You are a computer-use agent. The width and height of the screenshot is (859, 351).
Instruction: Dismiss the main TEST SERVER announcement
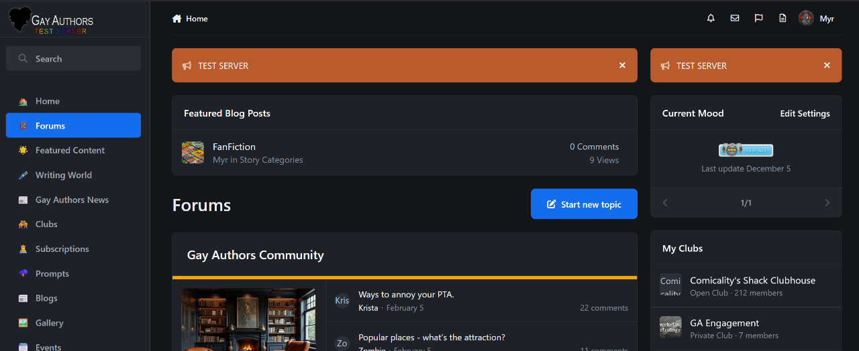[622, 66]
